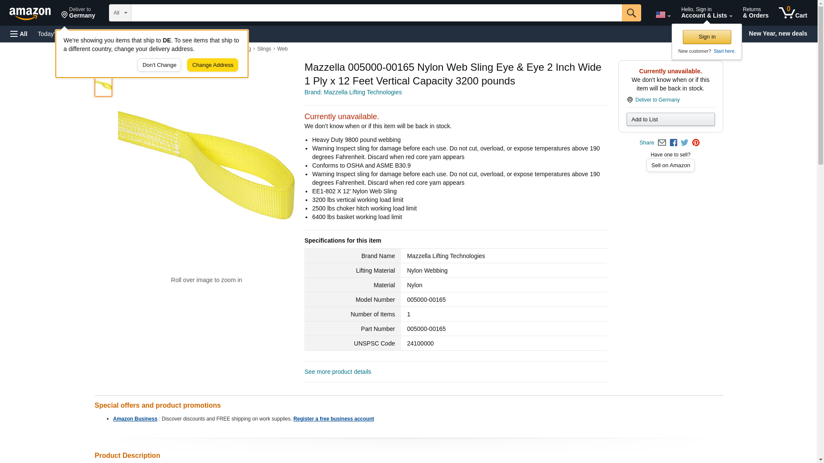Click inside the Amazon search field

[376, 13]
